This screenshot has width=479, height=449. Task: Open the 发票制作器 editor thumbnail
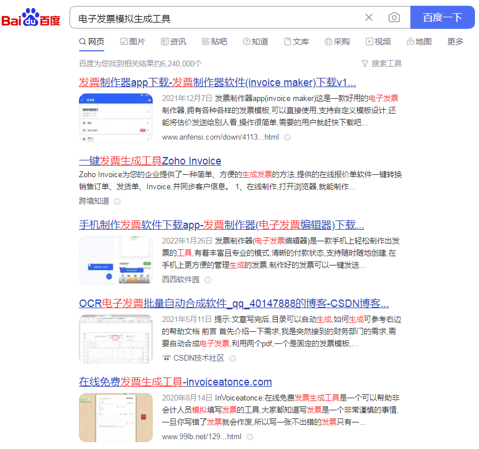tap(116, 260)
